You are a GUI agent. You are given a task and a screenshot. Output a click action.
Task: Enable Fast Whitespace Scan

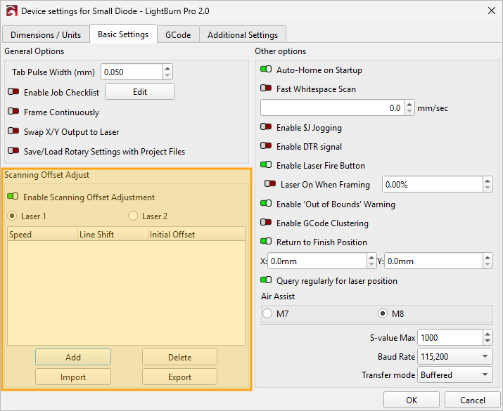[266, 89]
